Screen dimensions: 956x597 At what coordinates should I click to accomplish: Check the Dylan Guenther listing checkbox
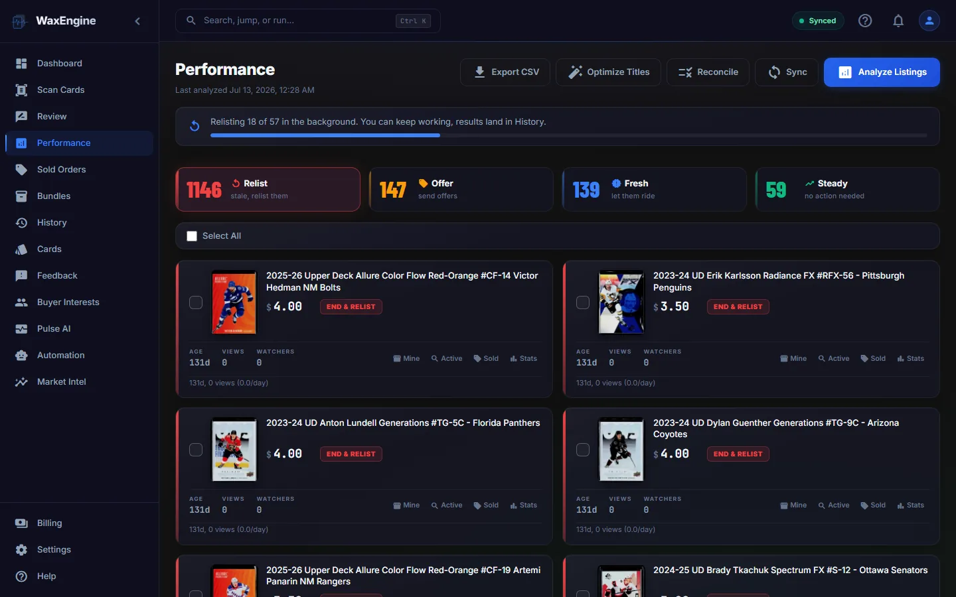point(583,450)
